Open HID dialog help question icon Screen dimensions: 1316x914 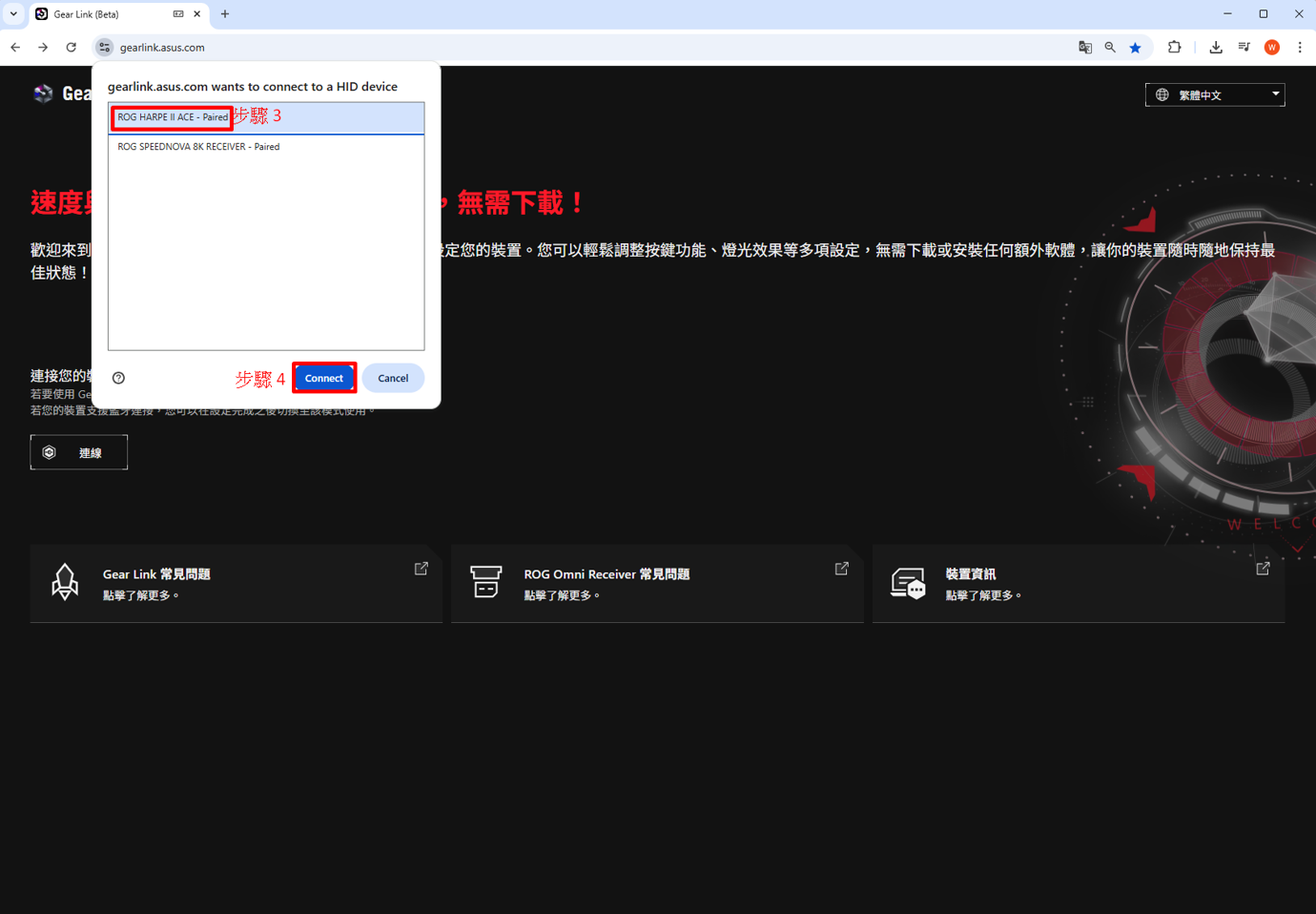click(118, 378)
